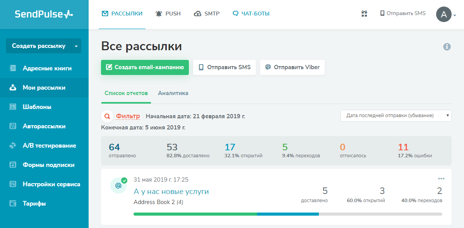464x228 pixels.
Task: Click the Формы подписки sidebar icon
Action: click(x=13, y=165)
